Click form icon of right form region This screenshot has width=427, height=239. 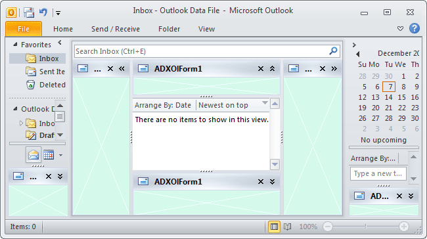coord(294,68)
